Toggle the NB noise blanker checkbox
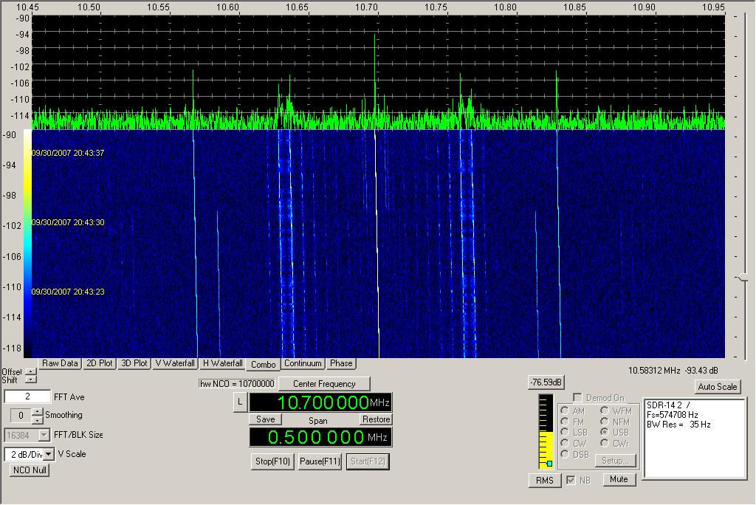Screen dimensions: 756x505 click(571, 481)
